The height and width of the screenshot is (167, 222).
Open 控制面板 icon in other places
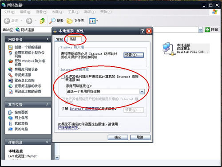click(x=10, y=113)
